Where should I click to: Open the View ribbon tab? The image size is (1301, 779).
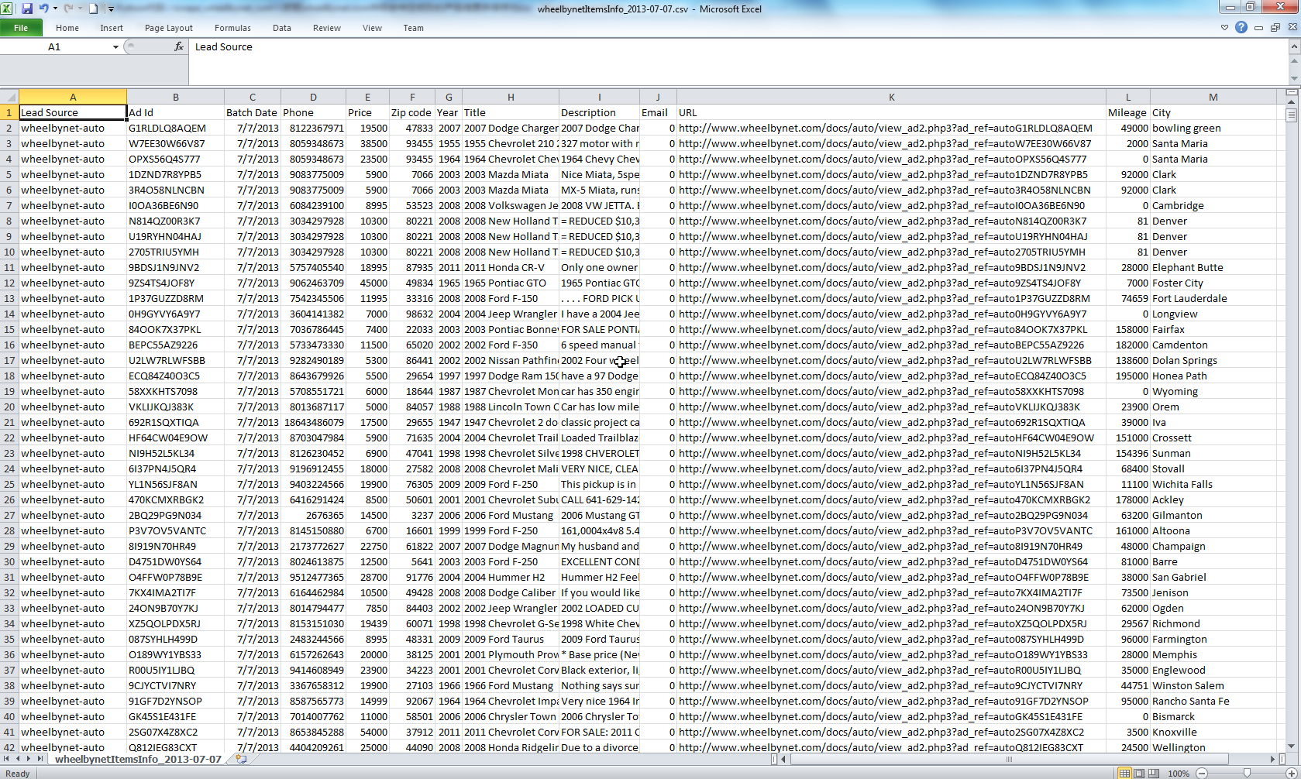[x=373, y=28]
